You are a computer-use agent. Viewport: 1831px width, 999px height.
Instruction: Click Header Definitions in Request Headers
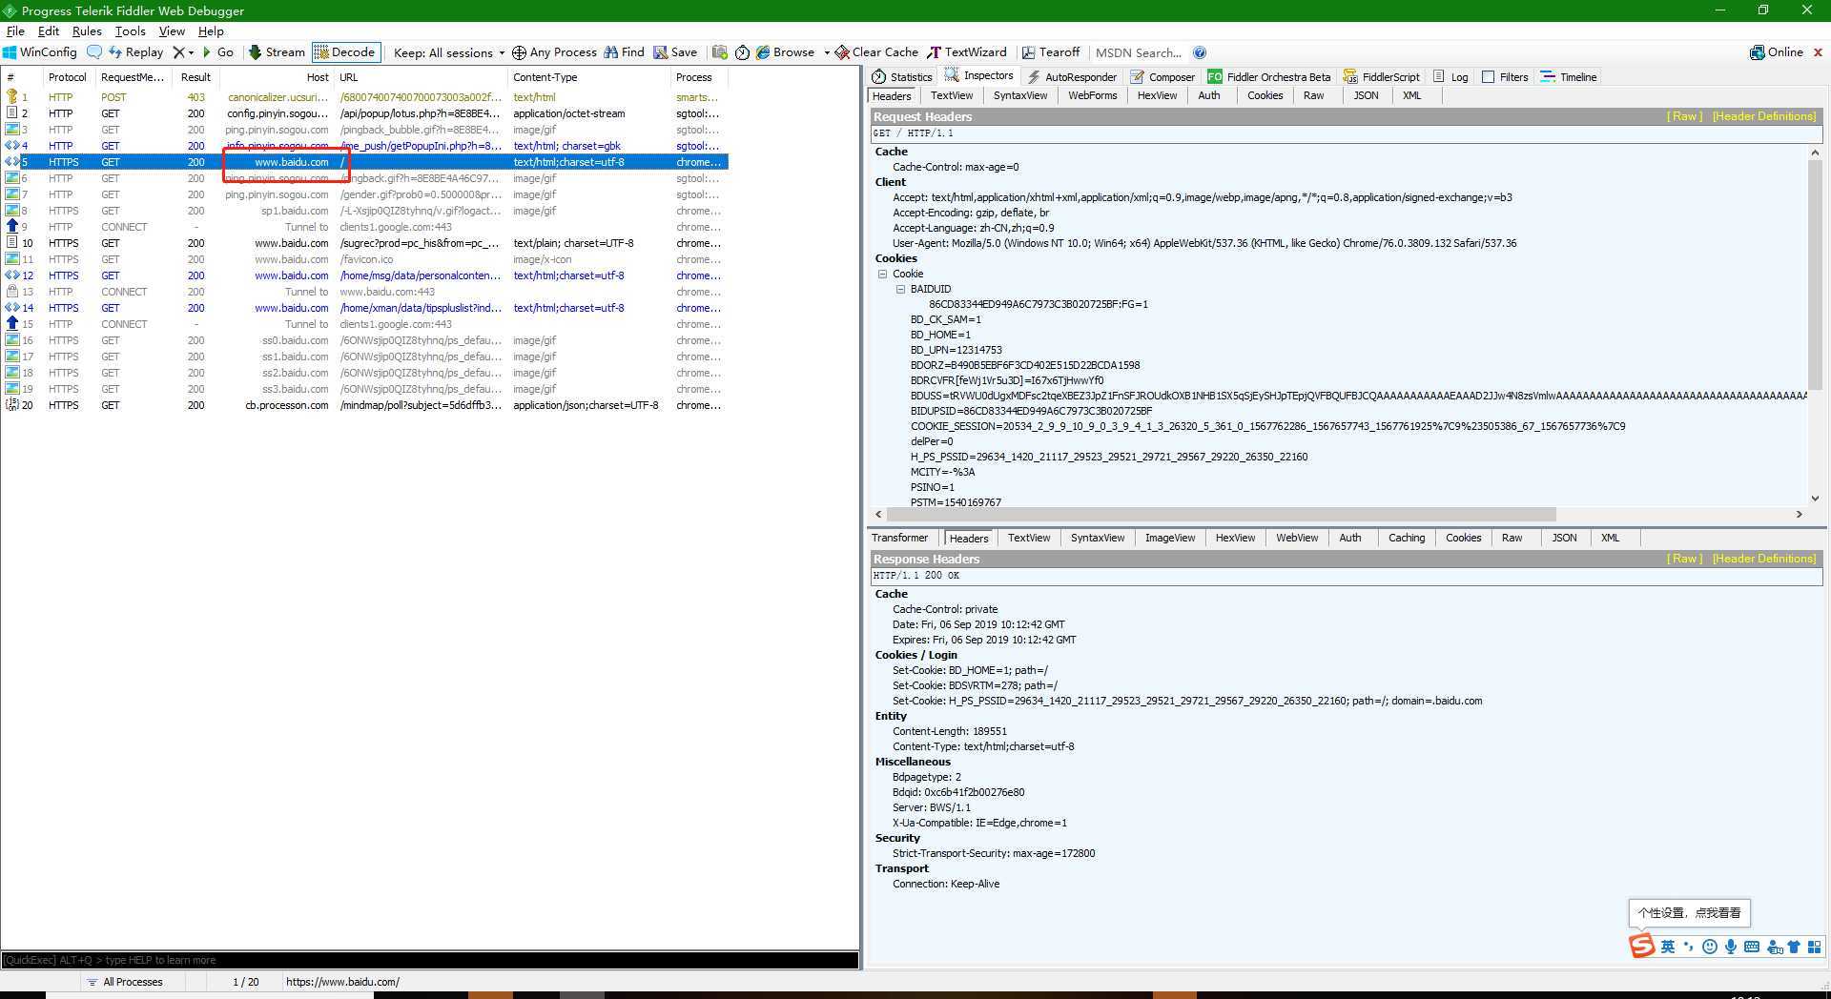point(1764,116)
